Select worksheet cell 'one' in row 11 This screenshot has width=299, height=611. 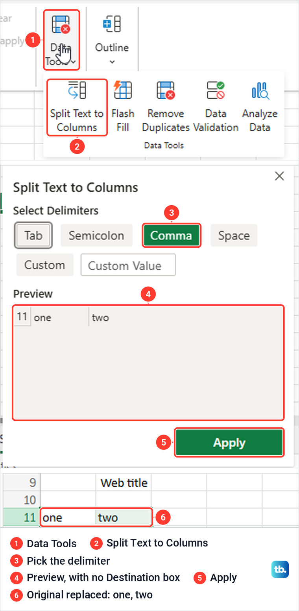pos(68,517)
